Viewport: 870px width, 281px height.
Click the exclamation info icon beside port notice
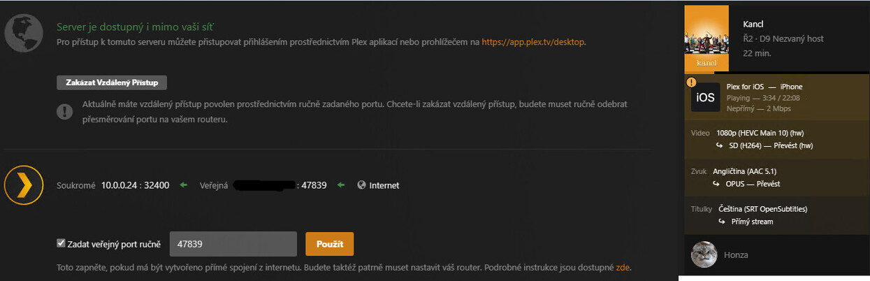pos(64,110)
